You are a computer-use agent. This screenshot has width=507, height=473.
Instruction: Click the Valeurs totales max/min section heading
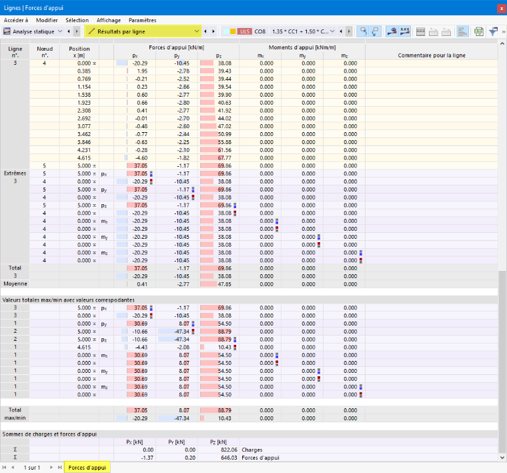pos(68,300)
